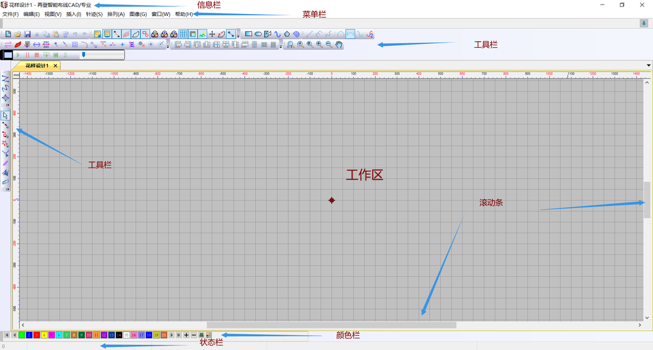Screen dimensions: 653x350
Task: Expand the document tab list arrow
Action: tap(649, 65)
